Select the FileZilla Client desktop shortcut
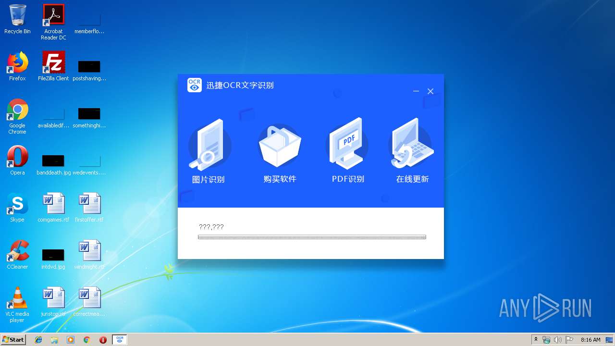Image resolution: width=615 pixels, height=346 pixels. pyautogui.click(x=53, y=66)
